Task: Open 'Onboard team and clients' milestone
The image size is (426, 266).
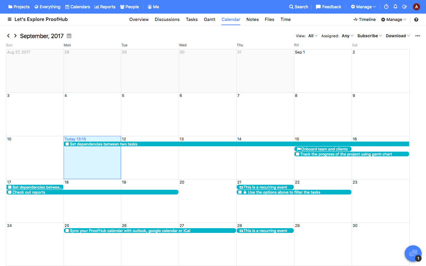Action: click(x=323, y=149)
